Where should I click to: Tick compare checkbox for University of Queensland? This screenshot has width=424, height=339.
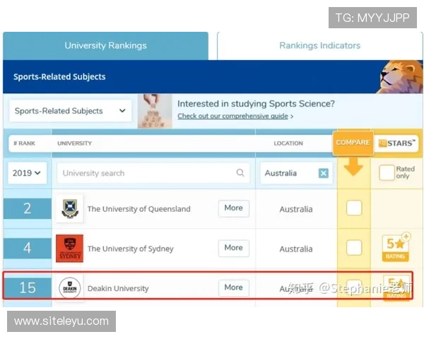(x=354, y=208)
